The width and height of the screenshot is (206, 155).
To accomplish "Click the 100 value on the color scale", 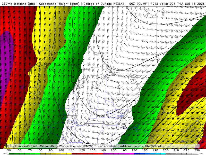I will click(x=61, y=150).
